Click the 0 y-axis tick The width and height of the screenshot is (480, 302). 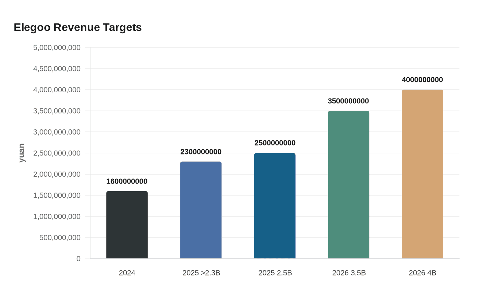79,259
